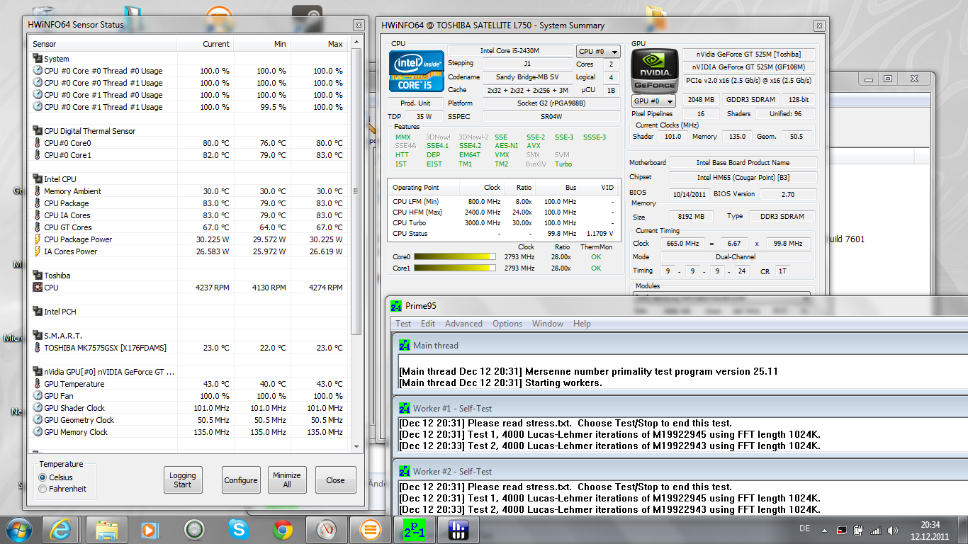Click the dark blue HWiNFO taskbar icon
The image size is (968, 544).
click(457, 530)
